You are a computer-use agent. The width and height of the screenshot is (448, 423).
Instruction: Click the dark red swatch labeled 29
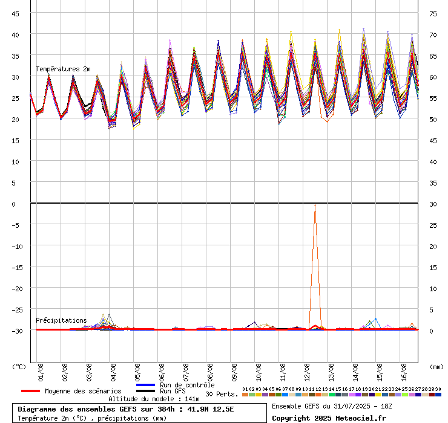click(431, 395)
